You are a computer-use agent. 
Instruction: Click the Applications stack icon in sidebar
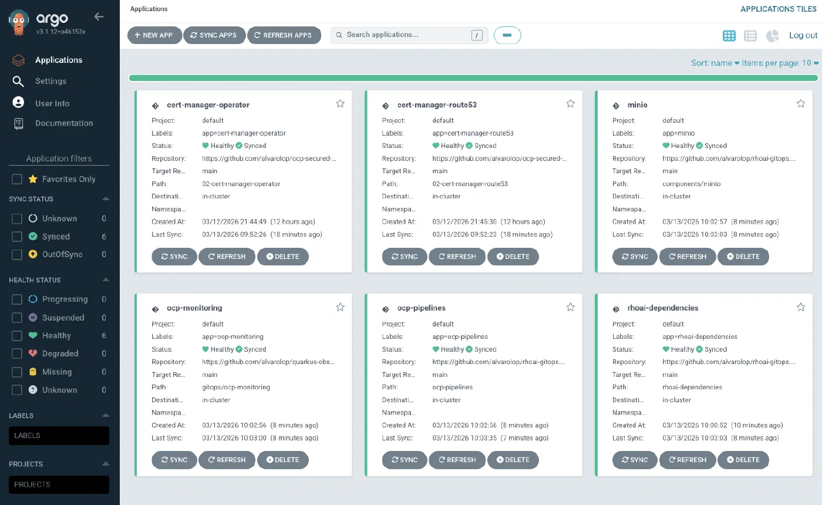pyautogui.click(x=18, y=60)
